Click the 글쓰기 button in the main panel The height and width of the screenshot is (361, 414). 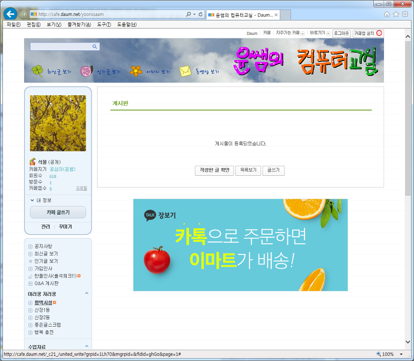pos(273,170)
